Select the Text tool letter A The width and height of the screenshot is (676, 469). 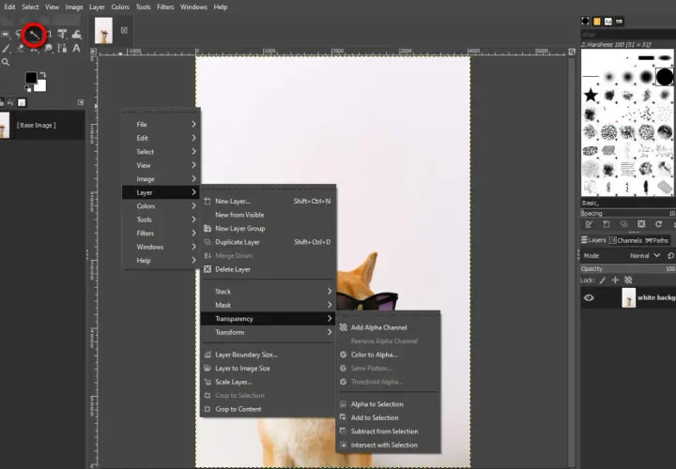(76, 48)
